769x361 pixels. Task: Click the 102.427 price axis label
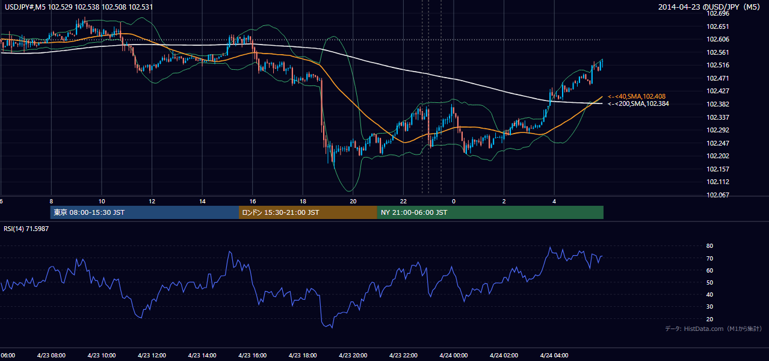pos(717,91)
